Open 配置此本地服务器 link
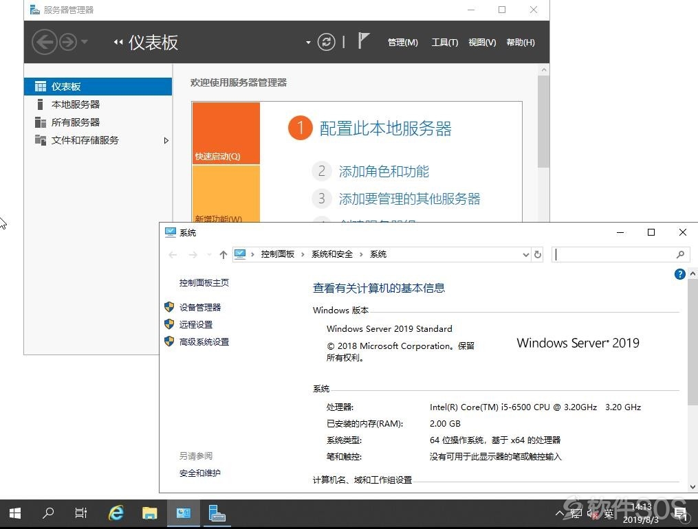This screenshot has height=529, width=698. coord(386,128)
